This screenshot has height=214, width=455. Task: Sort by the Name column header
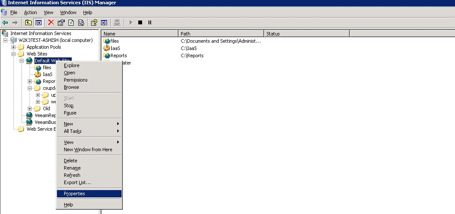pos(140,34)
